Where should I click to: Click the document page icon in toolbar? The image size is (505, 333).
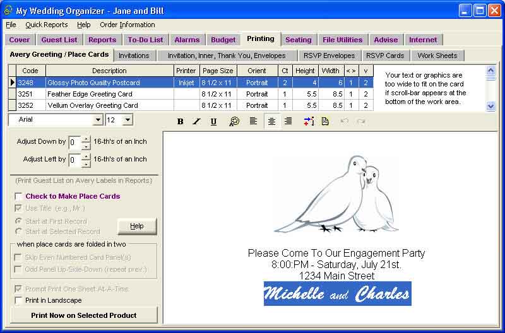pyautogui.click(x=325, y=121)
